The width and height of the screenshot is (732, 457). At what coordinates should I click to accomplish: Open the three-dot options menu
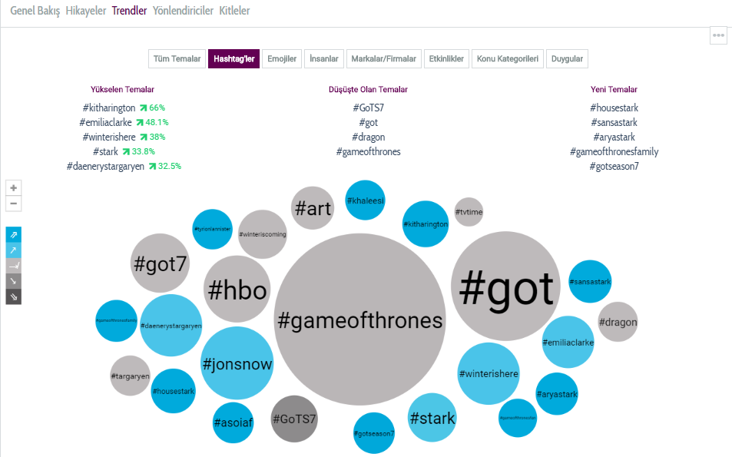point(718,35)
